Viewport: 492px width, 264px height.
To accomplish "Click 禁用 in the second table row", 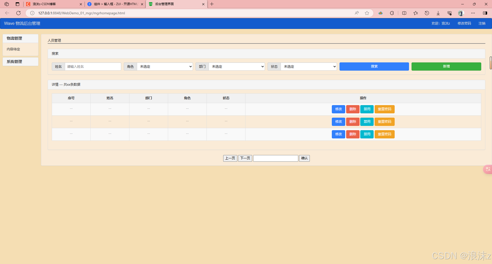I will (x=367, y=122).
